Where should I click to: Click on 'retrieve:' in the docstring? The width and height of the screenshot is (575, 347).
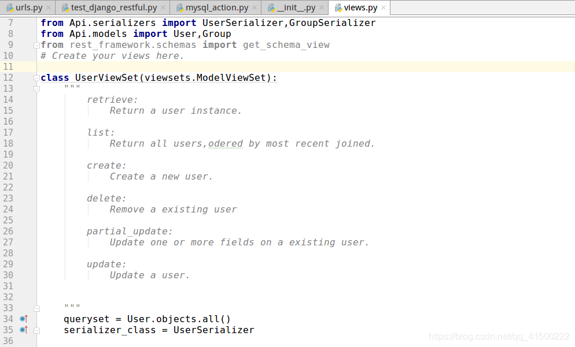click(x=112, y=99)
